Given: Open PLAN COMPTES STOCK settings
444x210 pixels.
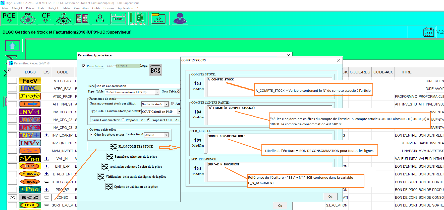Looking at the screenshot, I should click(114, 147).
